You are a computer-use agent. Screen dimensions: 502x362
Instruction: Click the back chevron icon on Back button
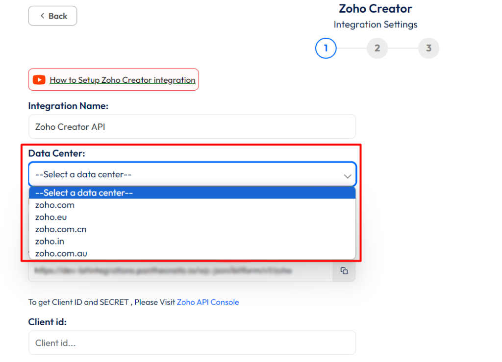pyautogui.click(x=43, y=16)
